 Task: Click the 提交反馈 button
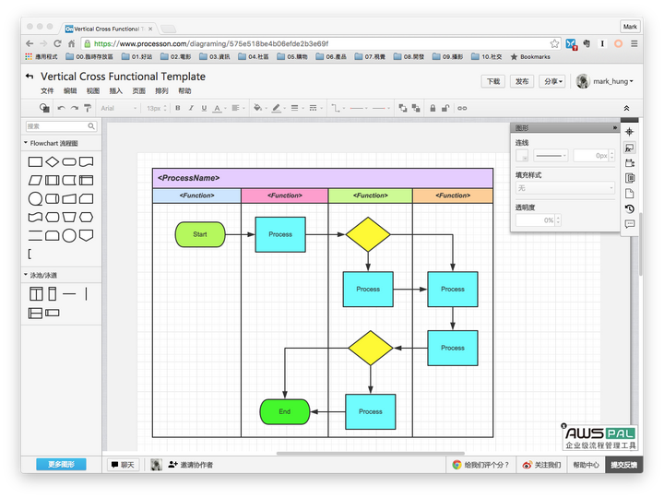623,465
